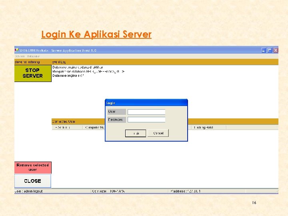
Task: Click the application icon in the title bar
Action: (16, 50)
